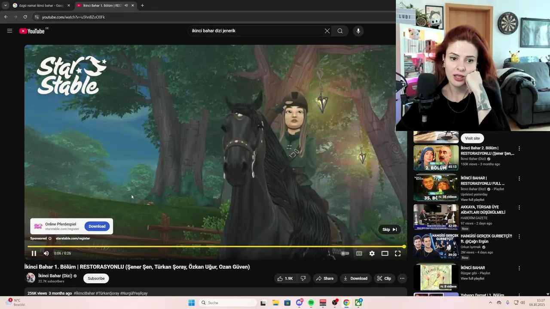Viewport: 550px width, 309px height.
Task: Click the #NurgülYeşilçay hashtag
Action: (134, 294)
